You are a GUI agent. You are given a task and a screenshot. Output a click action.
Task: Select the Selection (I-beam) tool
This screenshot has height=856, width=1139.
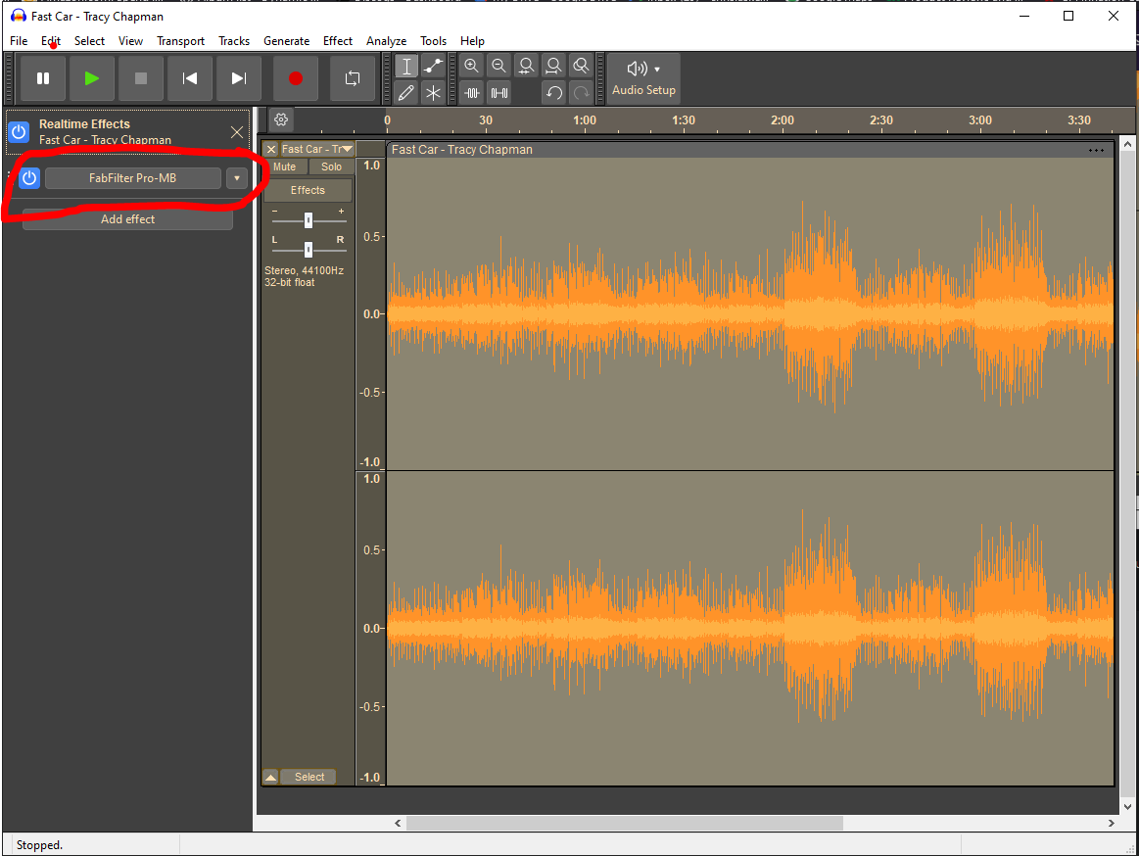[406, 67]
